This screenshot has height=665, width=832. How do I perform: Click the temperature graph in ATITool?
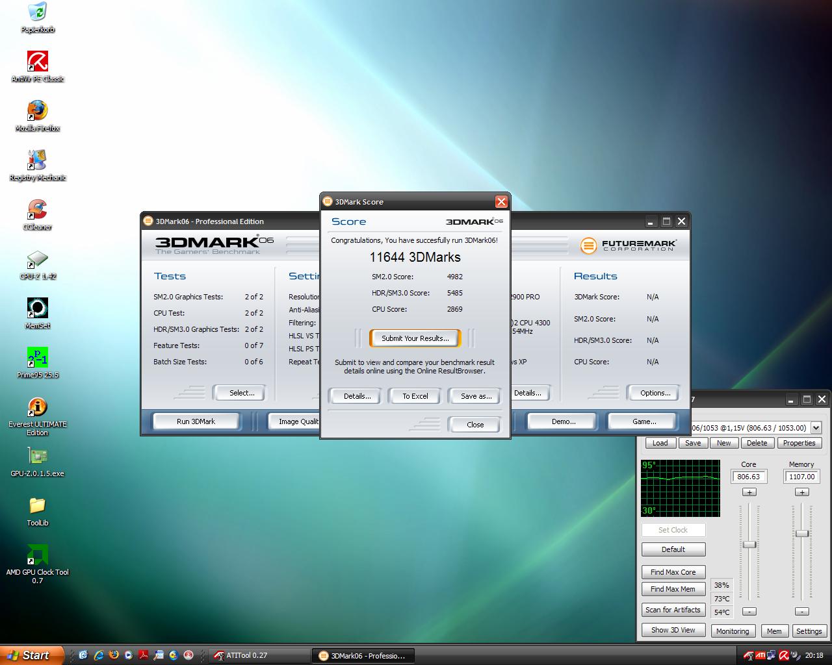click(x=681, y=488)
